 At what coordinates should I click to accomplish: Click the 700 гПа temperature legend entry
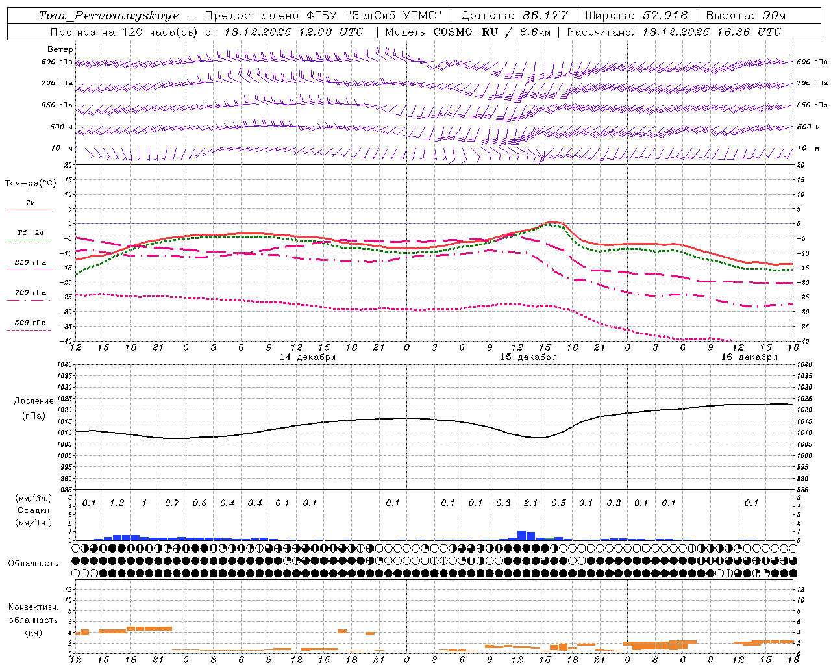(x=31, y=293)
